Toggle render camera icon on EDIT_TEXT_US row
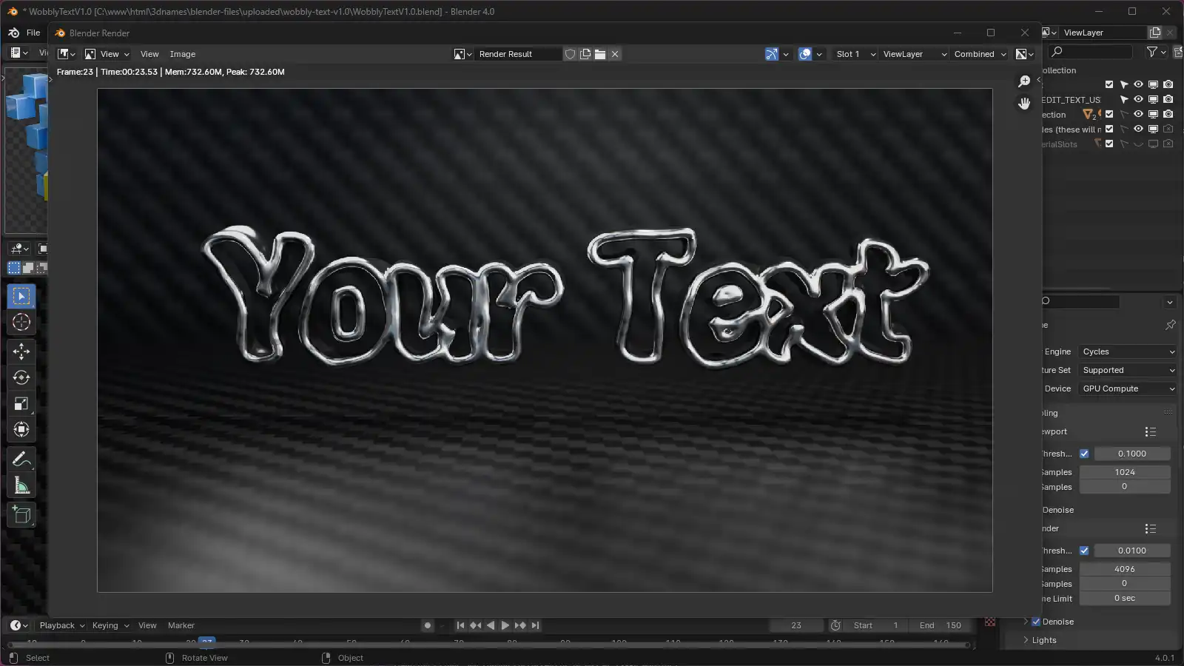This screenshot has width=1184, height=666. pyautogui.click(x=1168, y=99)
